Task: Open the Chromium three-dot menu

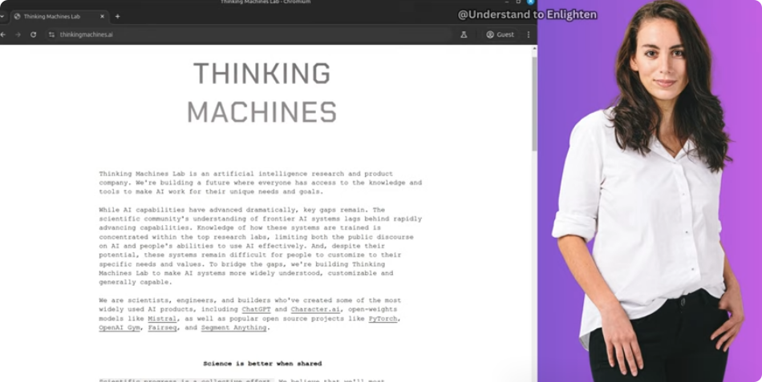Action: click(528, 34)
